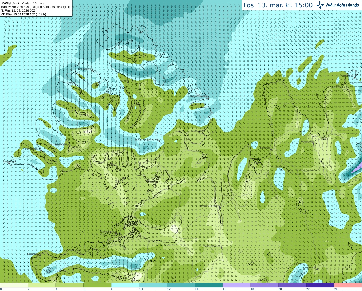The image size is (362, 291).
Task: Click the legend value '16' label
Action: pos(224,289)
